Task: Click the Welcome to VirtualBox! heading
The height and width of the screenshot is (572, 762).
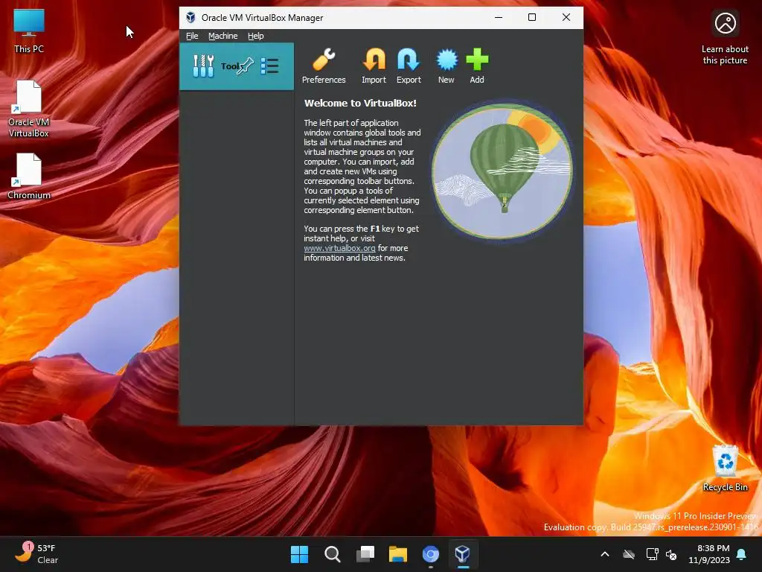Action: click(360, 103)
